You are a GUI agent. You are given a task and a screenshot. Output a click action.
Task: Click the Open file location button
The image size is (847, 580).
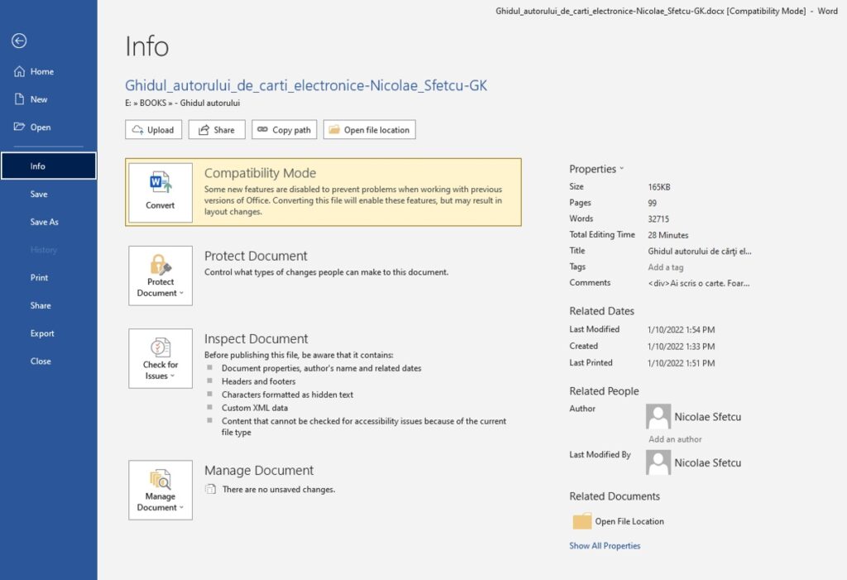370,130
